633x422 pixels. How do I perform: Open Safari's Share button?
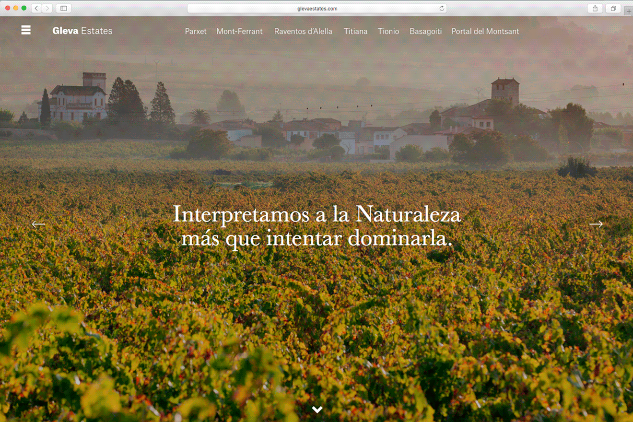(595, 8)
